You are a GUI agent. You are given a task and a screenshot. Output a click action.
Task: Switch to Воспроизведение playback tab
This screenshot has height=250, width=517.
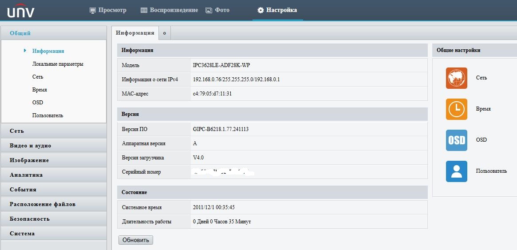169,10
